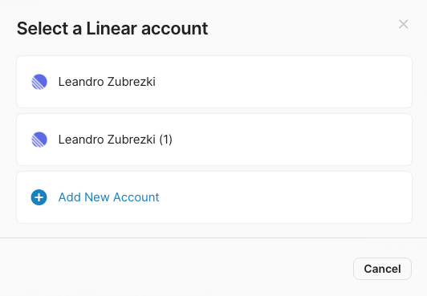This screenshot has height=296, width=427.
Task: Choose the first Linear account row
Action: click(214, 82)
